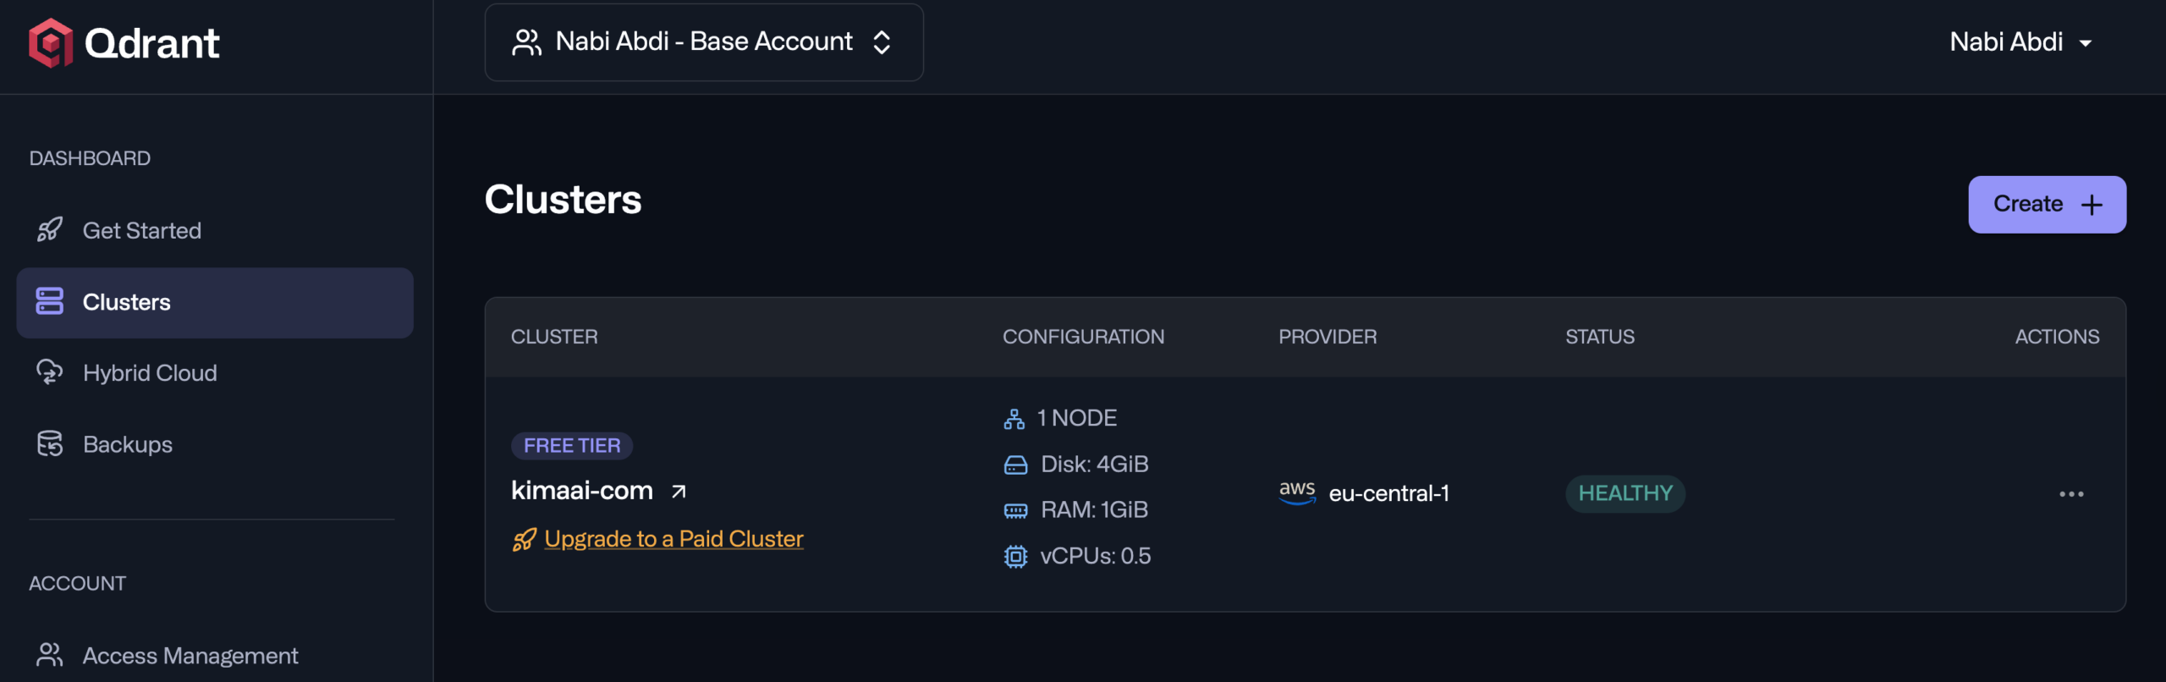Click the disk drive icon by Disk: 4GiB

click(1015, 465)
